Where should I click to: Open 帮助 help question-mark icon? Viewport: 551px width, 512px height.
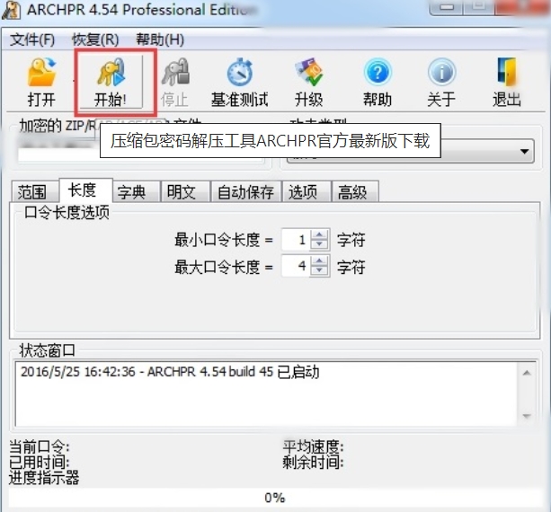378,83
